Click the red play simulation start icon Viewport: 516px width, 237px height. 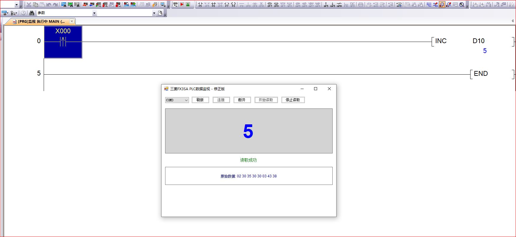point(182,4)
